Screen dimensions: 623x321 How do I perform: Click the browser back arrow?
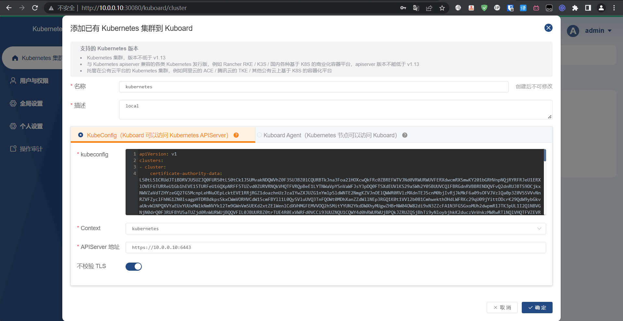tap(9, 8)
